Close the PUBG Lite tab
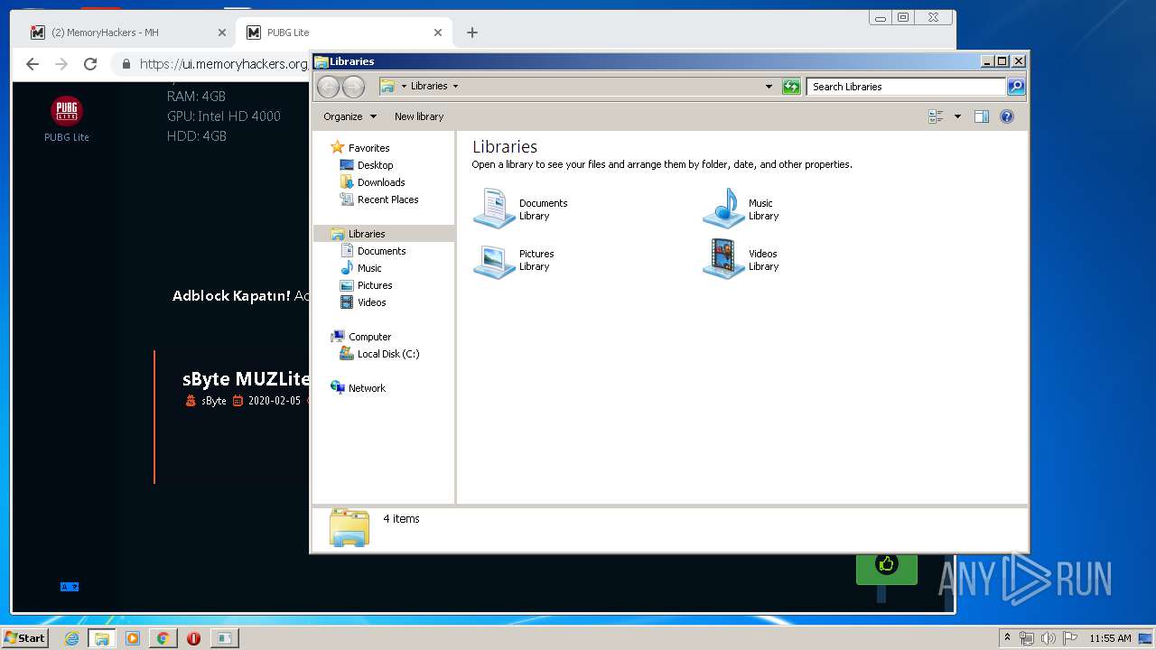Viewport: 1156px width, 650px height. [438, 32]
